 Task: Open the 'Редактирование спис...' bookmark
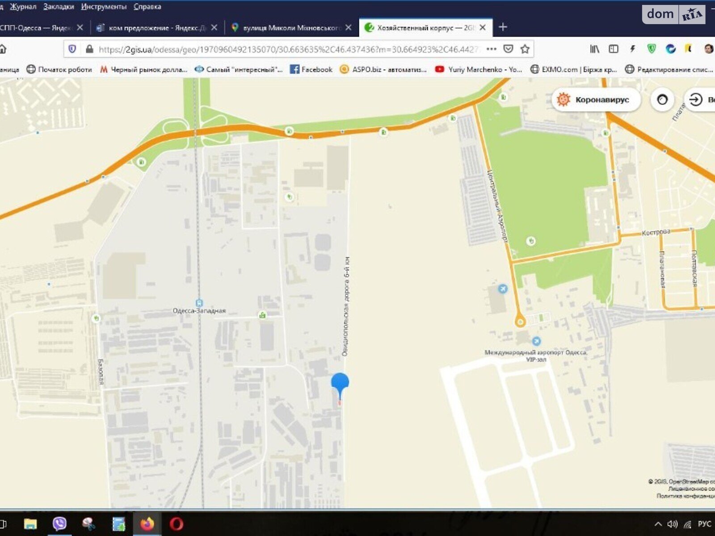coord(669,69)
